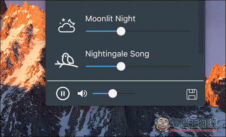Mute using the speaker volume icon
Image resolution: width=226 pixels, height=137 pixels.
tap(82, 94)
